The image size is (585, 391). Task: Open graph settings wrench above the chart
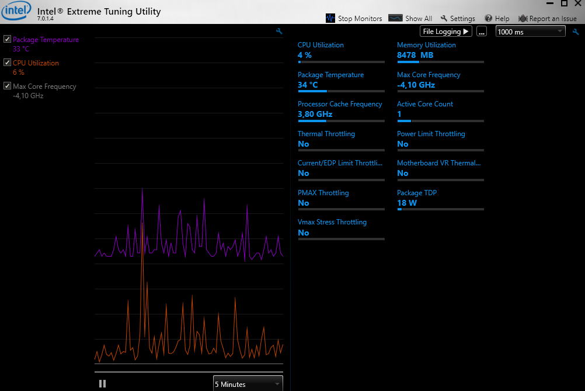(279, 32)
